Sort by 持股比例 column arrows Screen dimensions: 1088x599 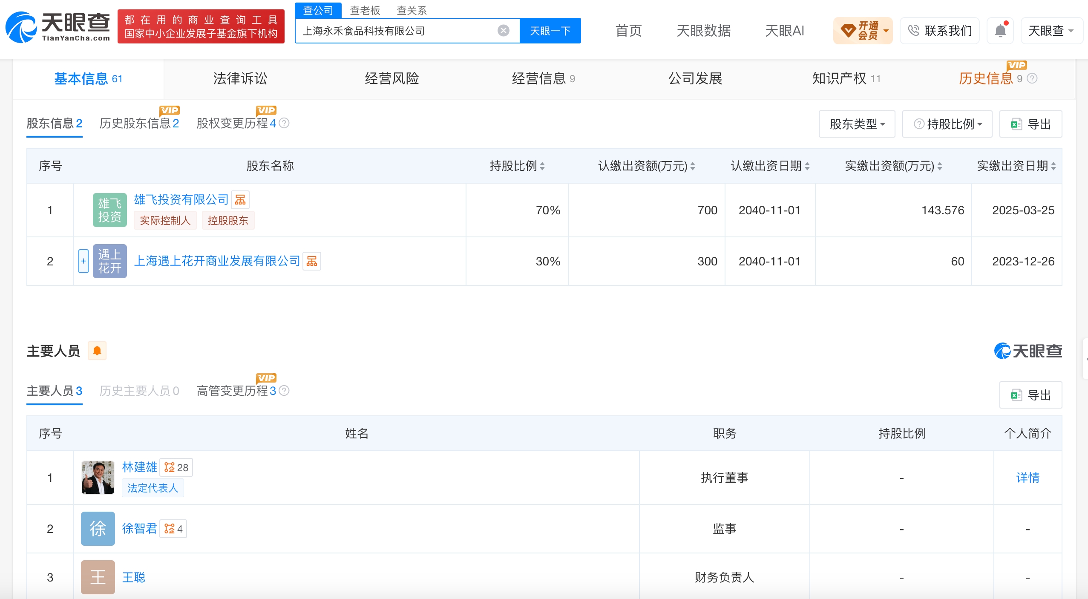point(542,166)
